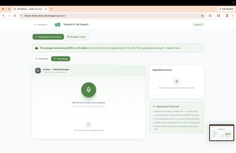Click the Glassdoor market data tip
This screenshot has width=236, height=153.
pos(177,115)
